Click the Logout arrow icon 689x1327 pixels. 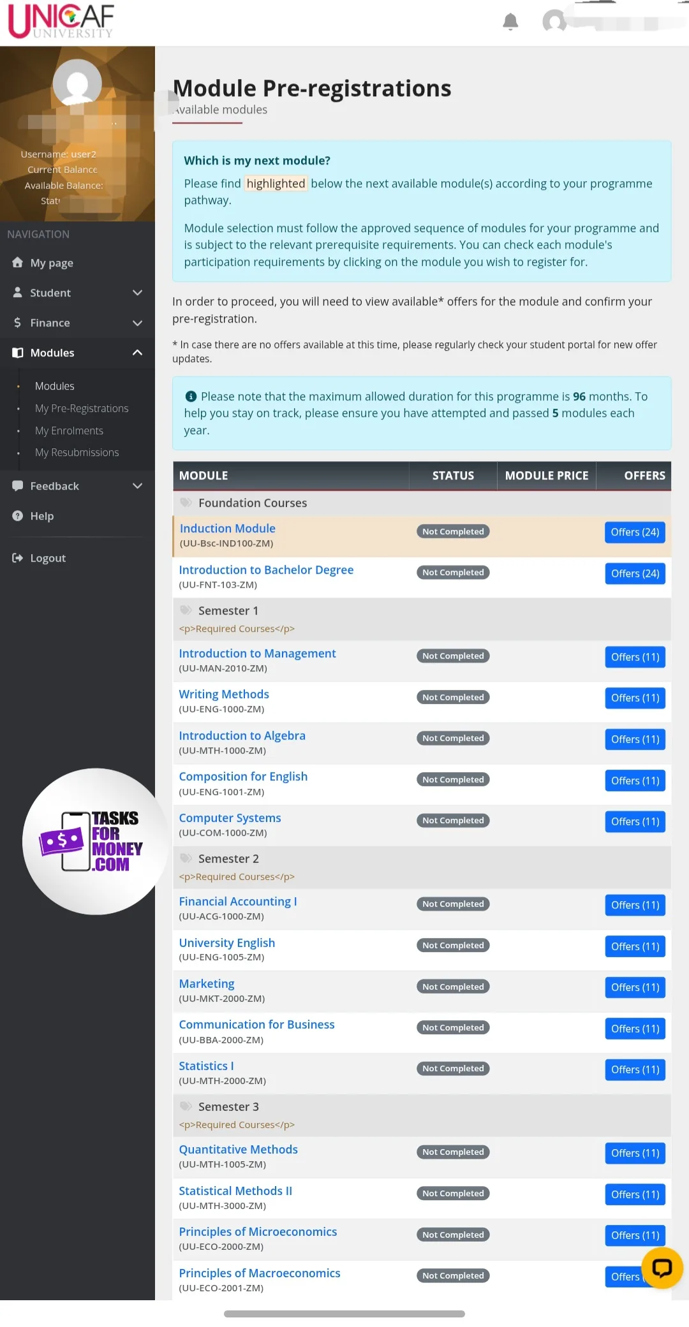pyautogui.click(x=18, y=558)
